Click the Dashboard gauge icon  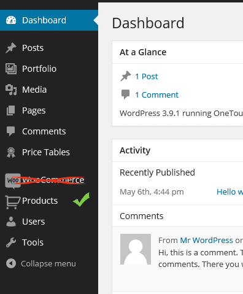point(11,20)
